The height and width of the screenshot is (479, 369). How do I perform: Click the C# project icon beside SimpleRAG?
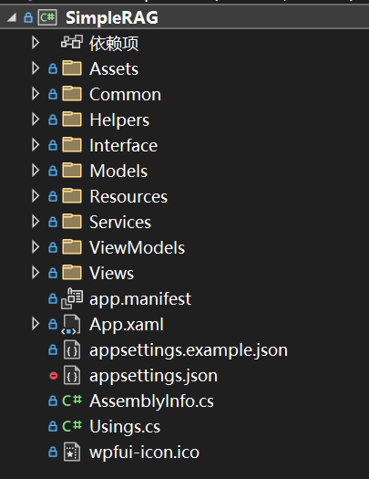(47, 17)
